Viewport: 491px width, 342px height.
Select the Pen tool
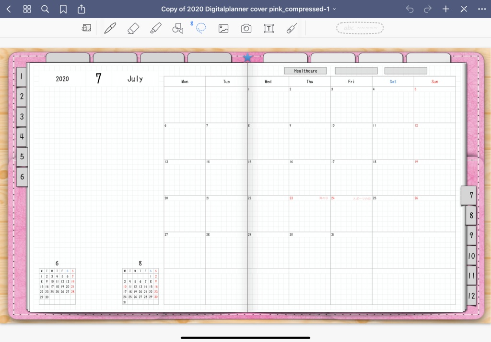110,28
